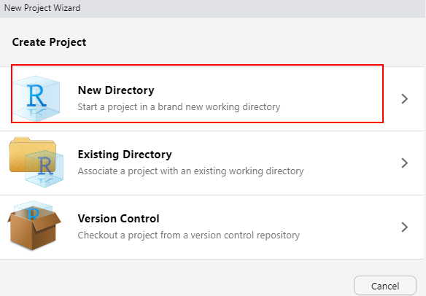The height and width of the screenshot is (296, 426).
Task: Expand the New Directory chevron arrow
Action: point(405,99)
